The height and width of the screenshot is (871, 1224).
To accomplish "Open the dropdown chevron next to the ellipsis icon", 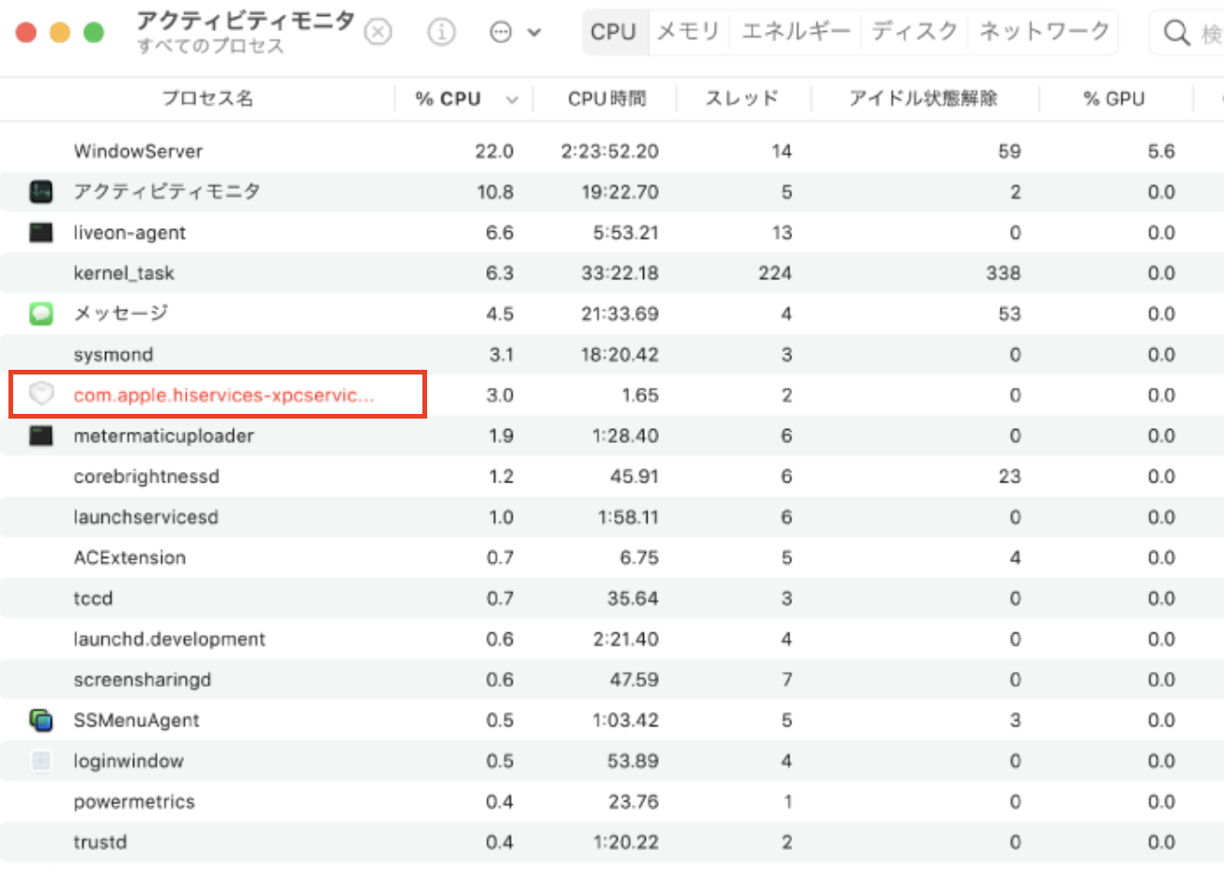I will click(531, 31).
